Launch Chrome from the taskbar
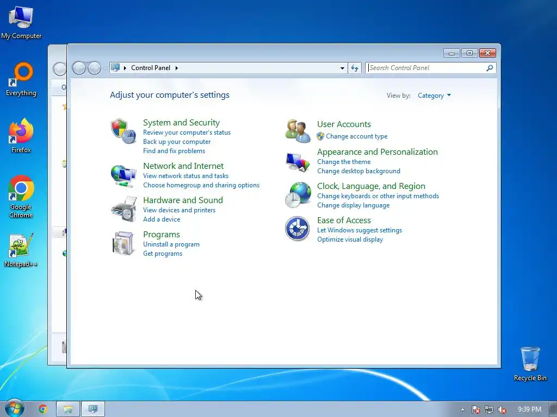 [42, 409]
